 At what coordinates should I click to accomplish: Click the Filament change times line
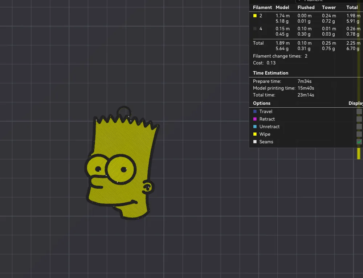coord(280,56)
